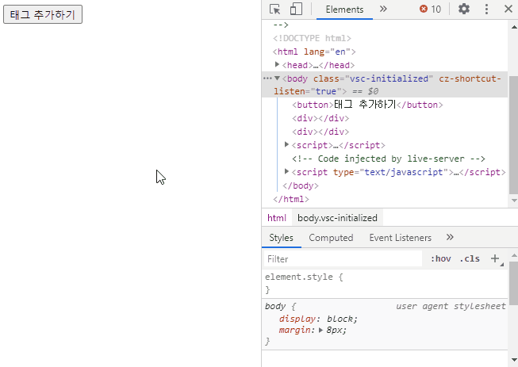Add a new style rule with plus
This screenshot has height=367, width=518.
pos(495,258)
